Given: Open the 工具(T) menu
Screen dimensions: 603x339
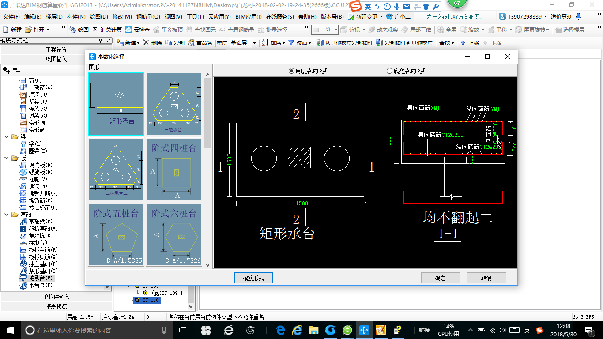Looking at the screenshot, I should pos(195,17).
